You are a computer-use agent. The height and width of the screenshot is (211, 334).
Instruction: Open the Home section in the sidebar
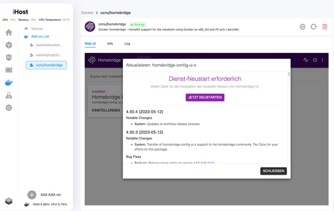[9, 32]
